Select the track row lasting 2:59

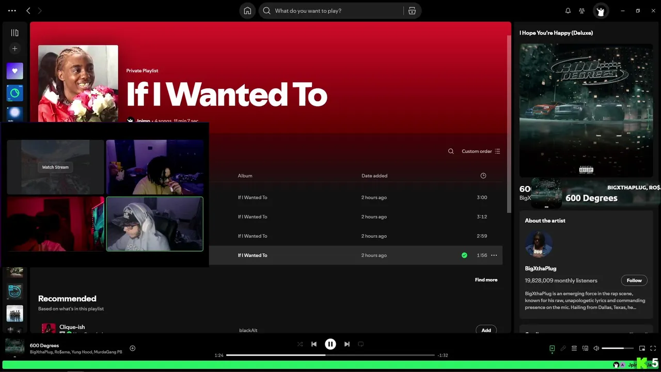[356, 236]
